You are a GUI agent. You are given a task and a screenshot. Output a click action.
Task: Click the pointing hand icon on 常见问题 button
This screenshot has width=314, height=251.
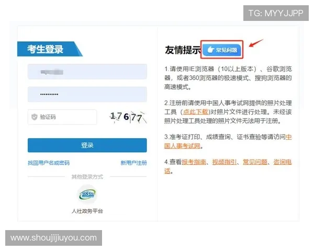pyautogui.click(x=210, y=50)
